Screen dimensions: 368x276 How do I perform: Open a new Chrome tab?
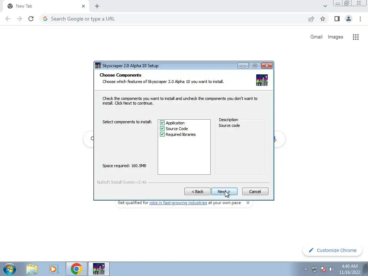tap(97, 6)
